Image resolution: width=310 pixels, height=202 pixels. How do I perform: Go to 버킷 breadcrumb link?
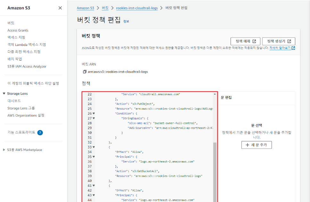[x=105, y=8]
